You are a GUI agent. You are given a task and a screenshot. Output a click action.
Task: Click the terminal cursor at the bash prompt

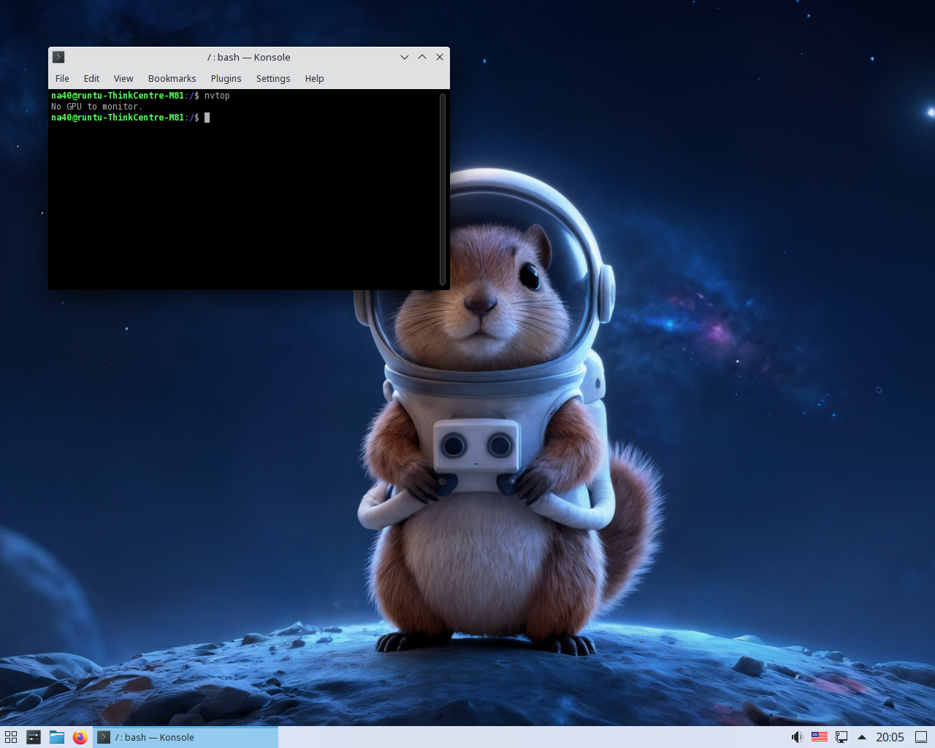[x=207, y=118]
